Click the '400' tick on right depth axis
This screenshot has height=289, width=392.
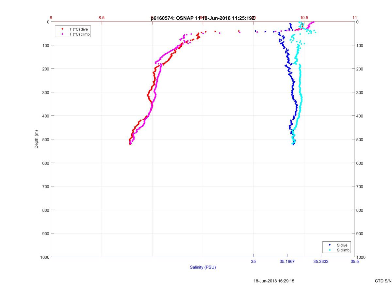click(360, 116)
